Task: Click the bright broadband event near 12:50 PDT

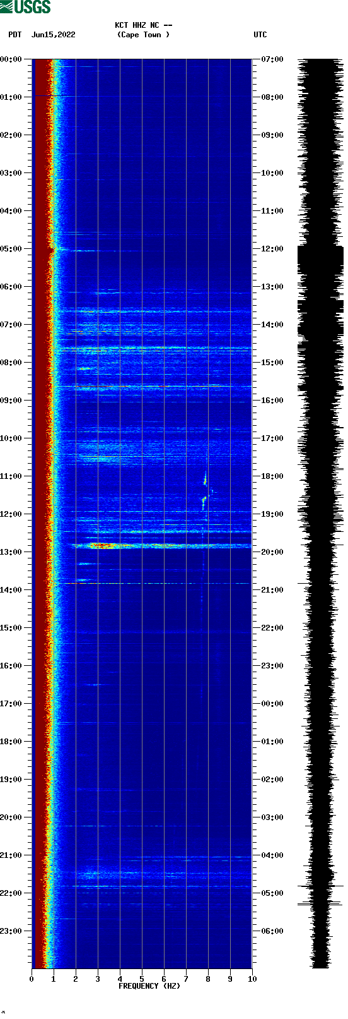Action: [161, 545]
